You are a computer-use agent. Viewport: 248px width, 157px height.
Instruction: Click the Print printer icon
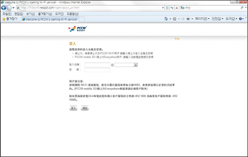point(188,19)
